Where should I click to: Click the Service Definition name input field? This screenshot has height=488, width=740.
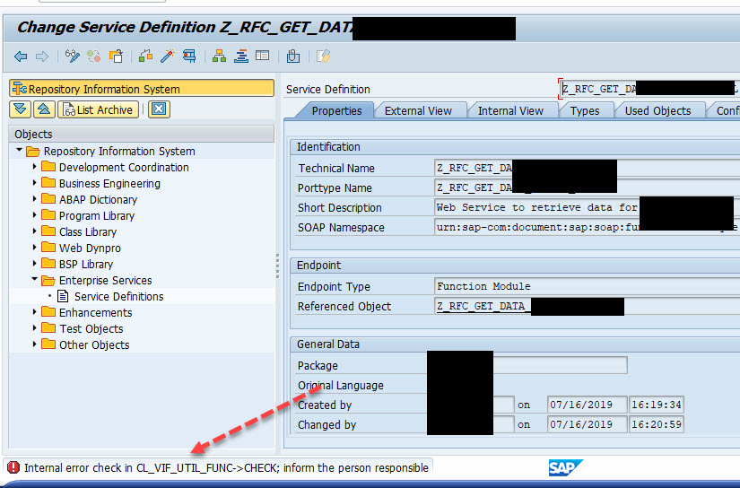649,89
